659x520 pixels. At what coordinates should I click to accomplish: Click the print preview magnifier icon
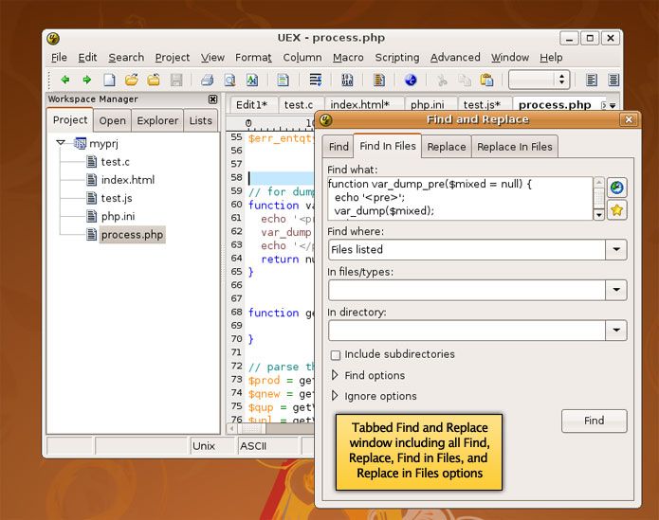point(229,80)
